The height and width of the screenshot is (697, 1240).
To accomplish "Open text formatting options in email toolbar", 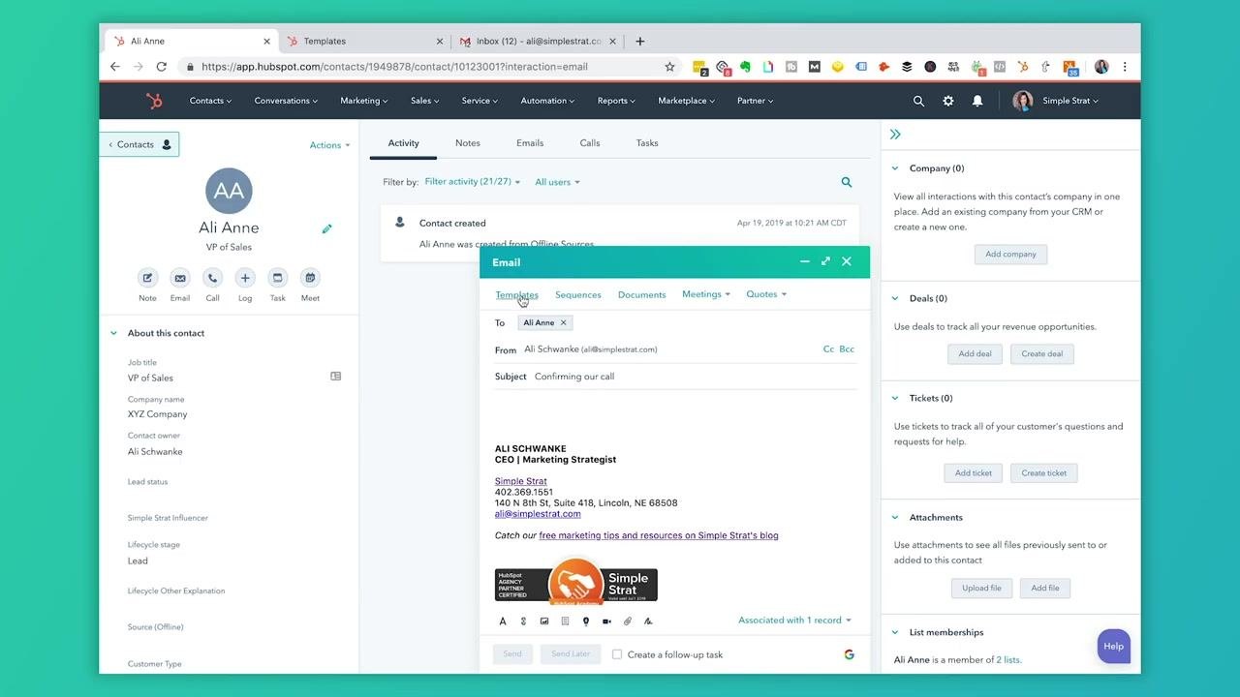I will tap(503, 621).
